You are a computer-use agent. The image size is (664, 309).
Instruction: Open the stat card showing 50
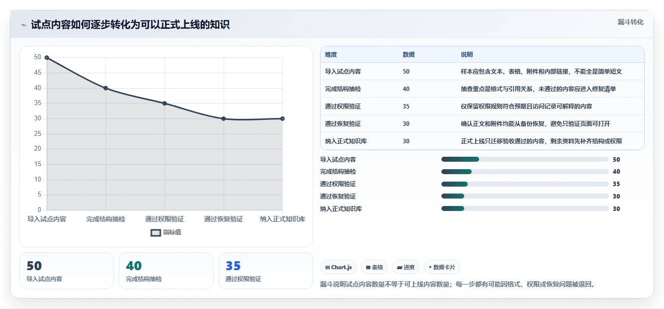point(67,271)
